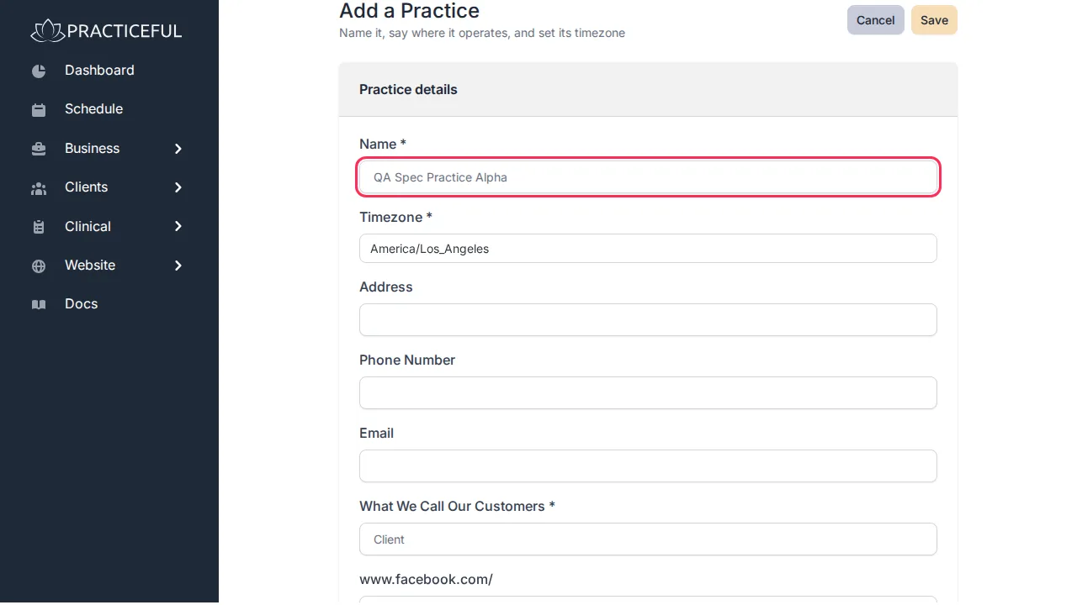Click the 'Practice details' section header
The image size is (1077, 605).
(x=408, y=90)
